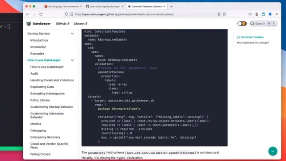This screenshot has width=286, height=161.
Task: Click the shield tracking protection icon
Action: [x=67, y=14]
